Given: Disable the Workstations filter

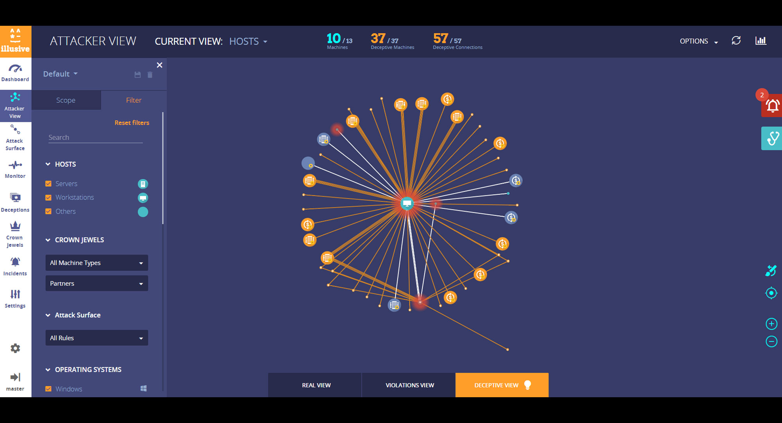Looking at the screenshot, I should pyautogui.click(x=48, y=197).
